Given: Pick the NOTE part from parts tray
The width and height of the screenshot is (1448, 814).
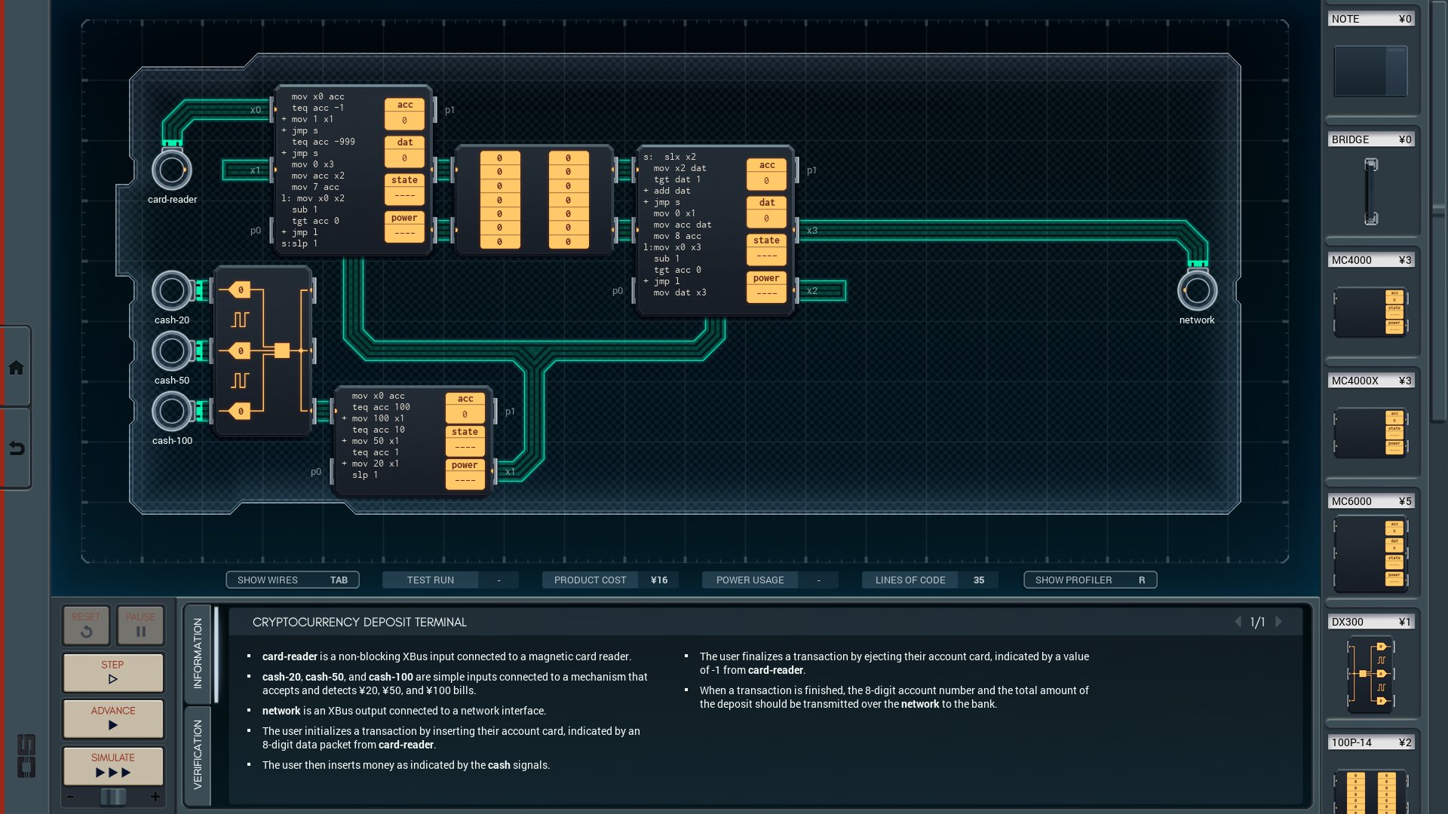Looking at the screenshot, I should point(1370,71).
